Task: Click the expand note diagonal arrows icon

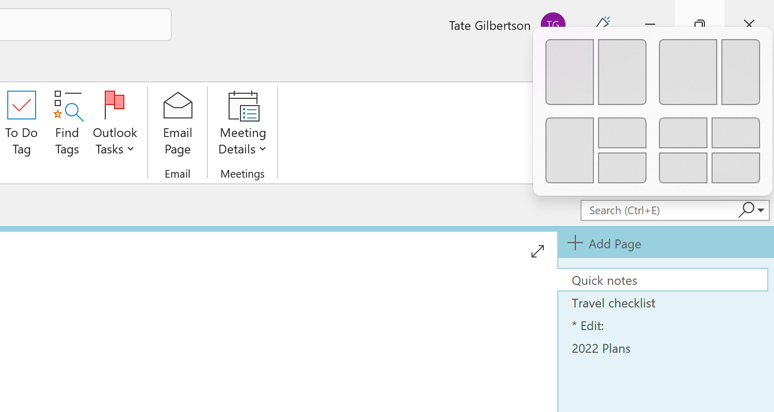Action: pos(537,251)
